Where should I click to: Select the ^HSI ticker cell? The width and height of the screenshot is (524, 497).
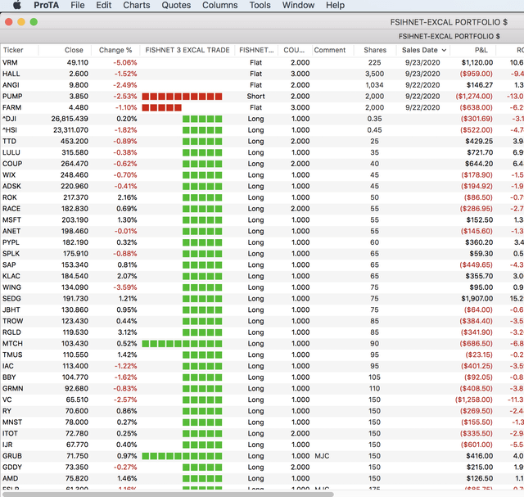(x=10, y=130)
